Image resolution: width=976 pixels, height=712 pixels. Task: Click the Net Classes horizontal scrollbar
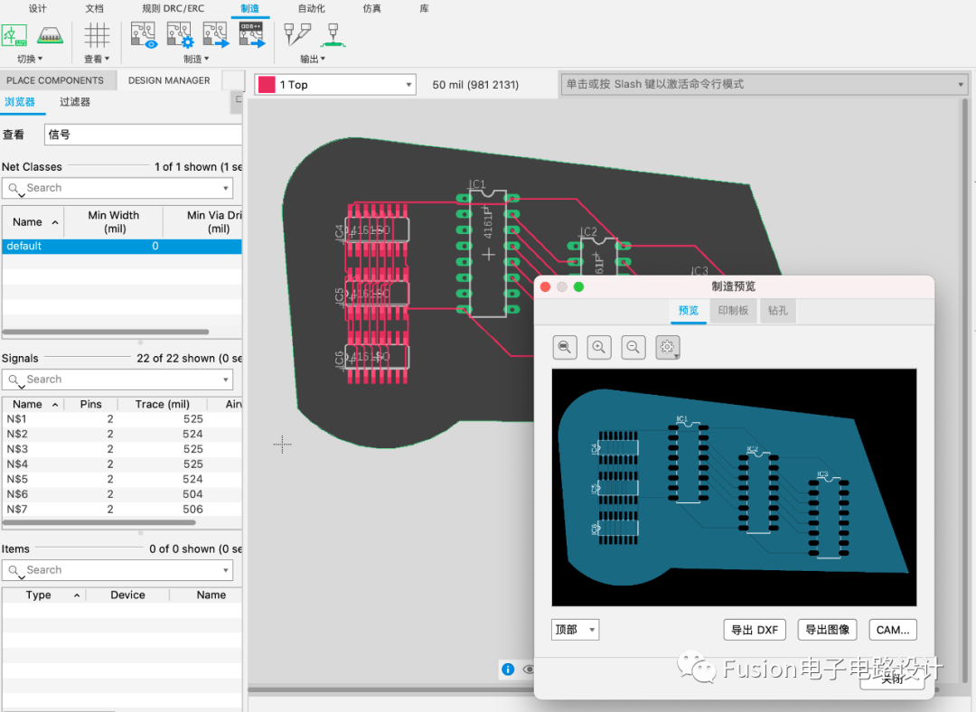[106, 332]
